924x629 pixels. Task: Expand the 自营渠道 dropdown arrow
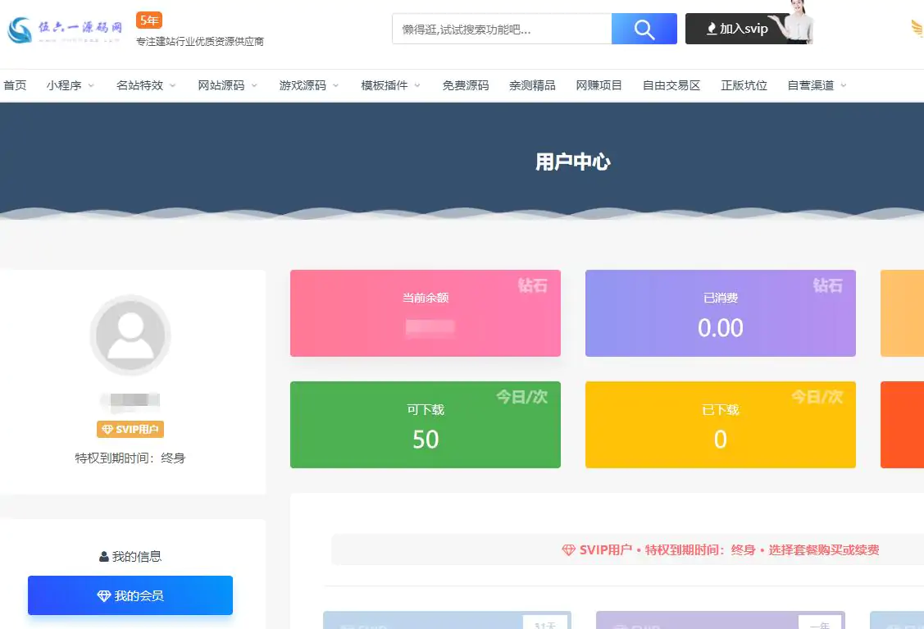point(844,85)
